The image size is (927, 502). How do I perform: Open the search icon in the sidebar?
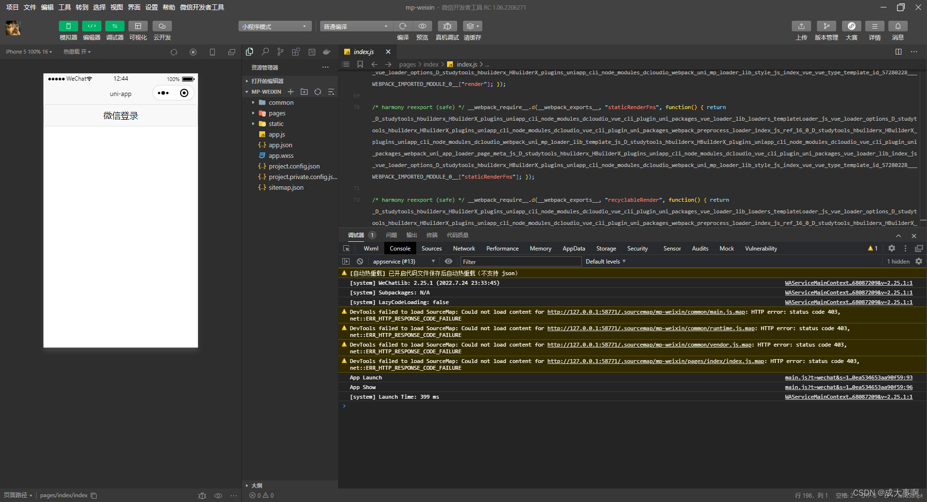tap(265, 52)
